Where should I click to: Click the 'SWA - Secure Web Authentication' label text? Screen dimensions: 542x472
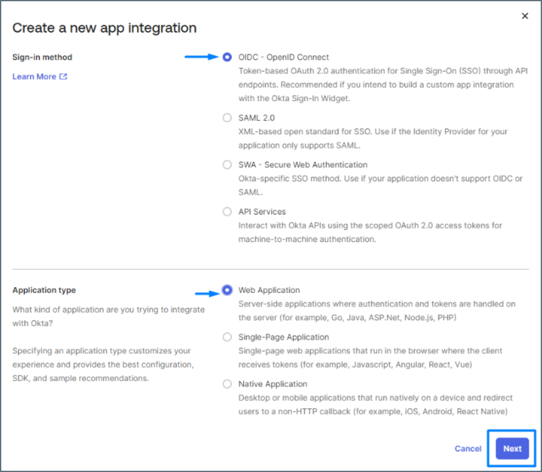pos(303,165)
